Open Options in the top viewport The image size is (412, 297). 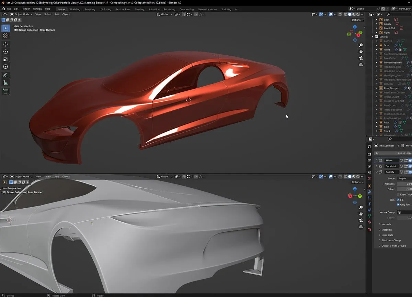pyautogui.click(x=357, y=20)
